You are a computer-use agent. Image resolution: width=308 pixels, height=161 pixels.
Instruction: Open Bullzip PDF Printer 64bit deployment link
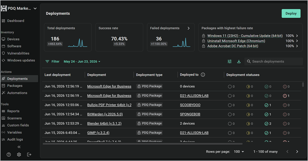coord(110,105)
